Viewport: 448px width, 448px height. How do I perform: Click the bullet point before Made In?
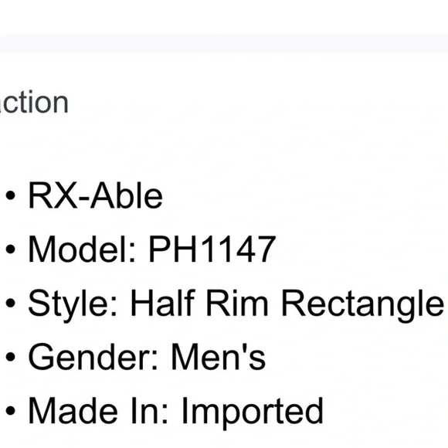coord(11,411)
